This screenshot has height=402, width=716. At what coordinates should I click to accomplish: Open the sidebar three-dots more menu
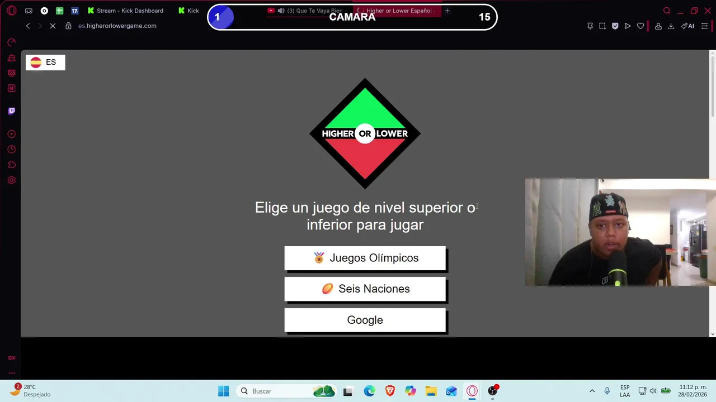pyautogui.click(x=11, y=373)
